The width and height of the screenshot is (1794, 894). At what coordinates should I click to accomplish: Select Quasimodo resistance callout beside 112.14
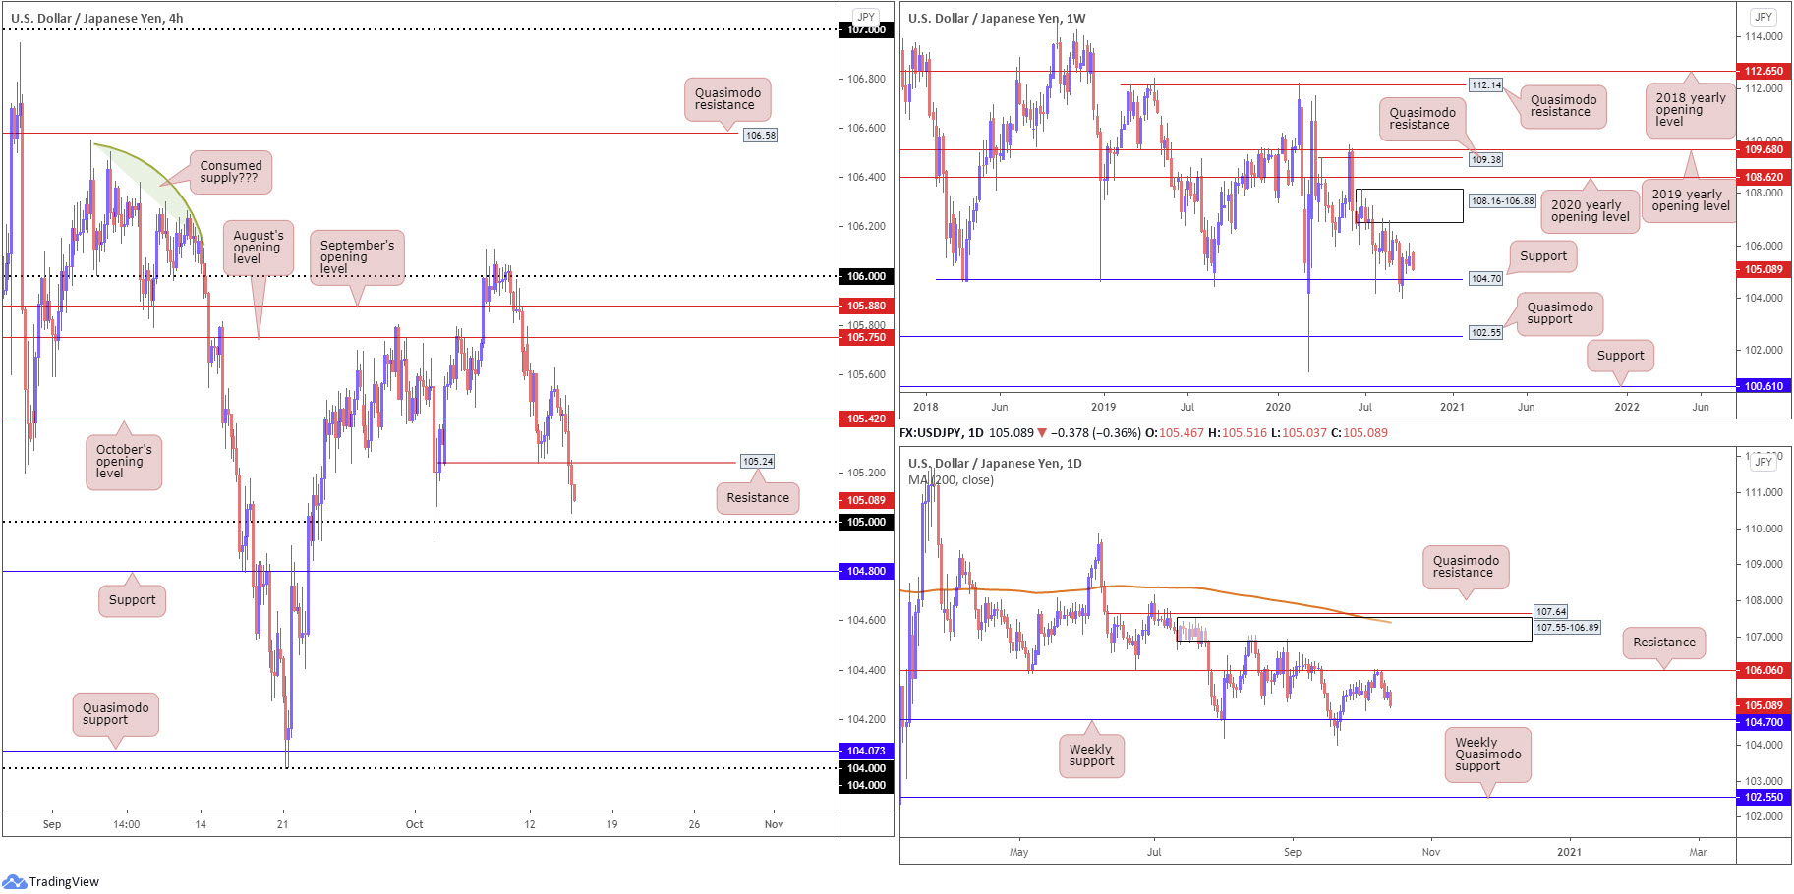pyautogui.click(x=1563, y=106)
